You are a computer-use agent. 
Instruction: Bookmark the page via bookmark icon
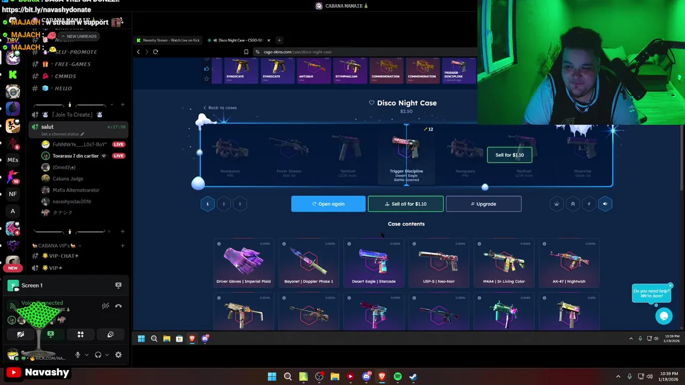coord(246,52)
